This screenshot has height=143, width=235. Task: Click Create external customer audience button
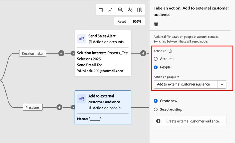(x=190, y=121)
